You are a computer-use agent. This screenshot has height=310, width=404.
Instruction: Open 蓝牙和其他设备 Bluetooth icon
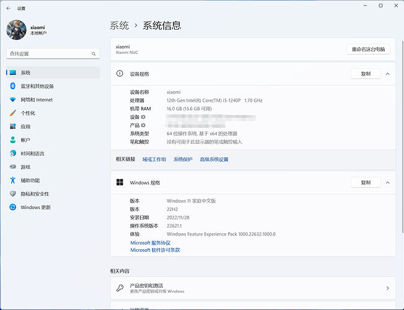click(12, 86)
